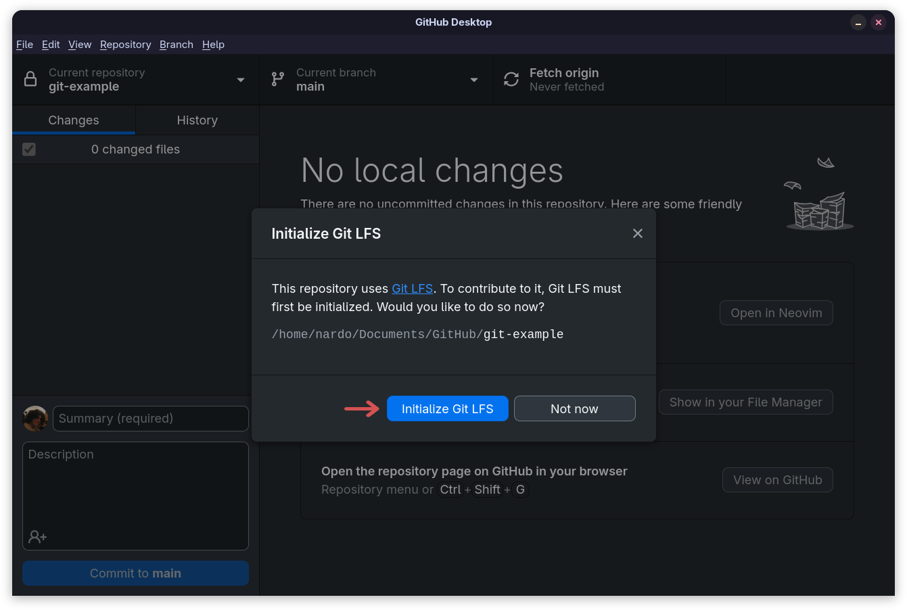Click the repository lock icon
The width and height of the screenshot is (907, 610).
pos(30,79)
